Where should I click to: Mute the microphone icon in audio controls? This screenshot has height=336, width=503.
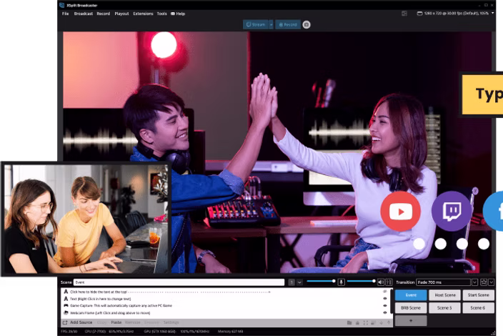tap(342, 282)
